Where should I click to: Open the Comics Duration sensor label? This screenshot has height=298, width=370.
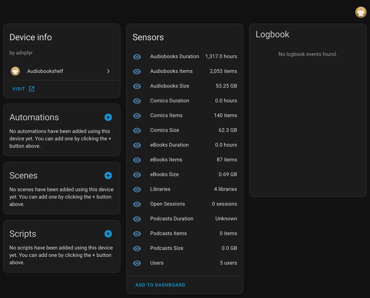pos(170,101)
